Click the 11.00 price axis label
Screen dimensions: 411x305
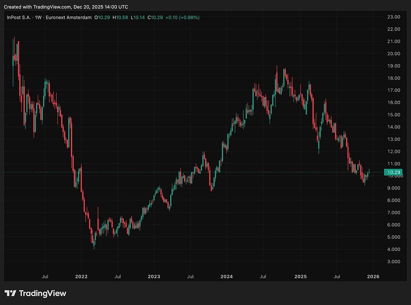point(394,164)
